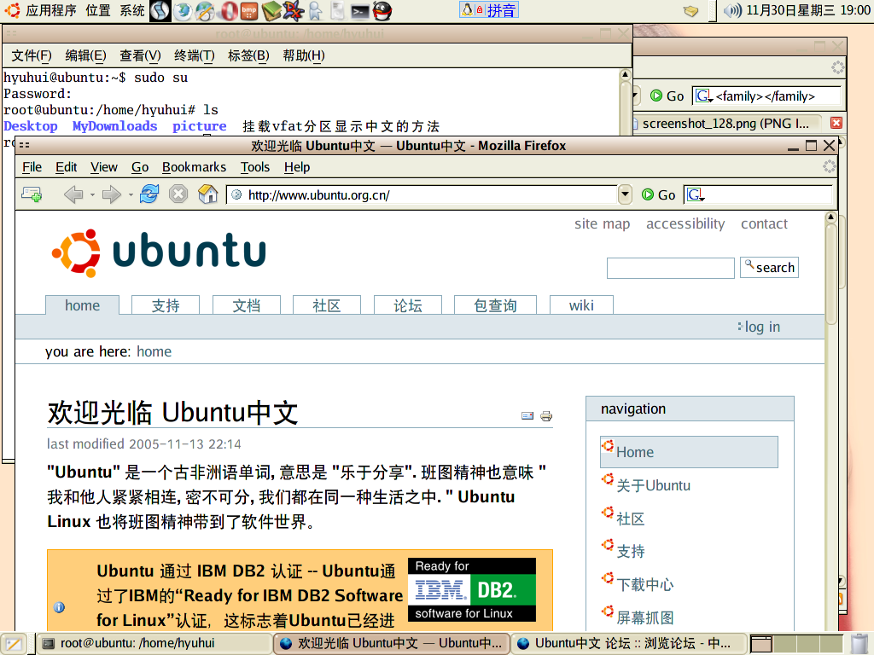Switch to first workspace in pager
874x655 pixels.
[761, 644]
